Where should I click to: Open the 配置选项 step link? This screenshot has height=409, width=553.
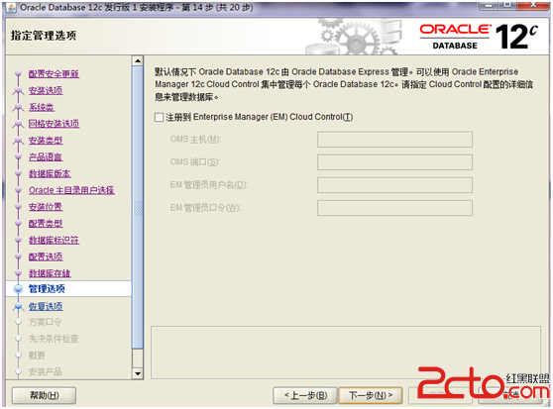click(x=46, y=256)
